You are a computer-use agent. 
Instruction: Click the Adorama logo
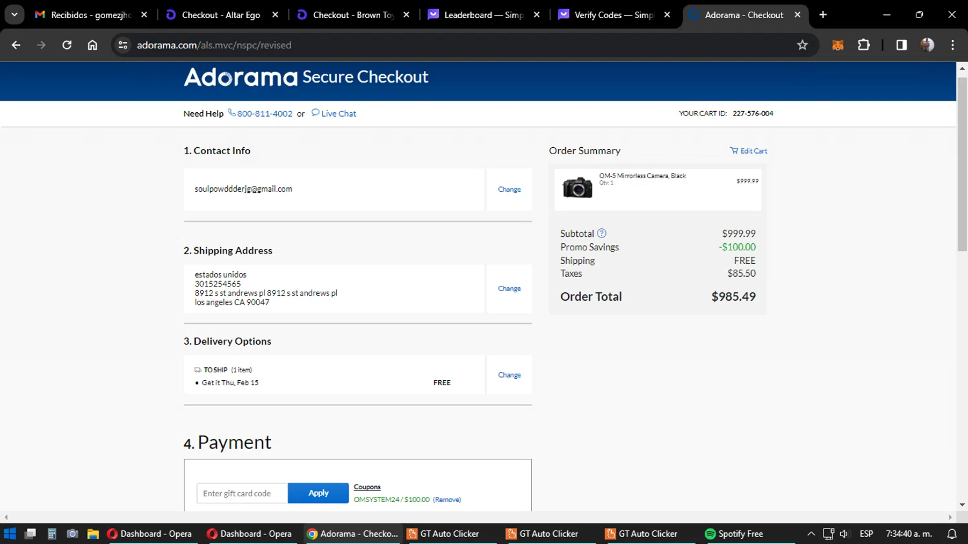pyautogui.click(x=241, y=77)
